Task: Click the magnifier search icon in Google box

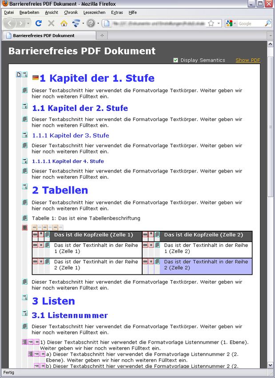Action: pos(268,23)
